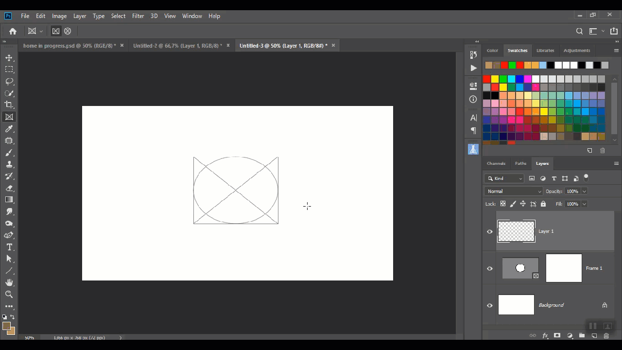Viewport: 622px width, 350px height.
Task: Open the Filter menu
Action: coord(138,16)
